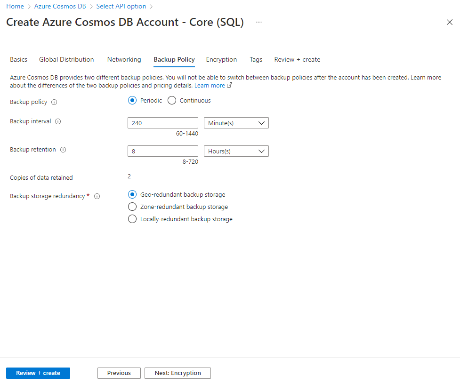This screenshot has height=384, width=460.
Task: Click the Backup storage redundancy info icon
Action: 97,196
